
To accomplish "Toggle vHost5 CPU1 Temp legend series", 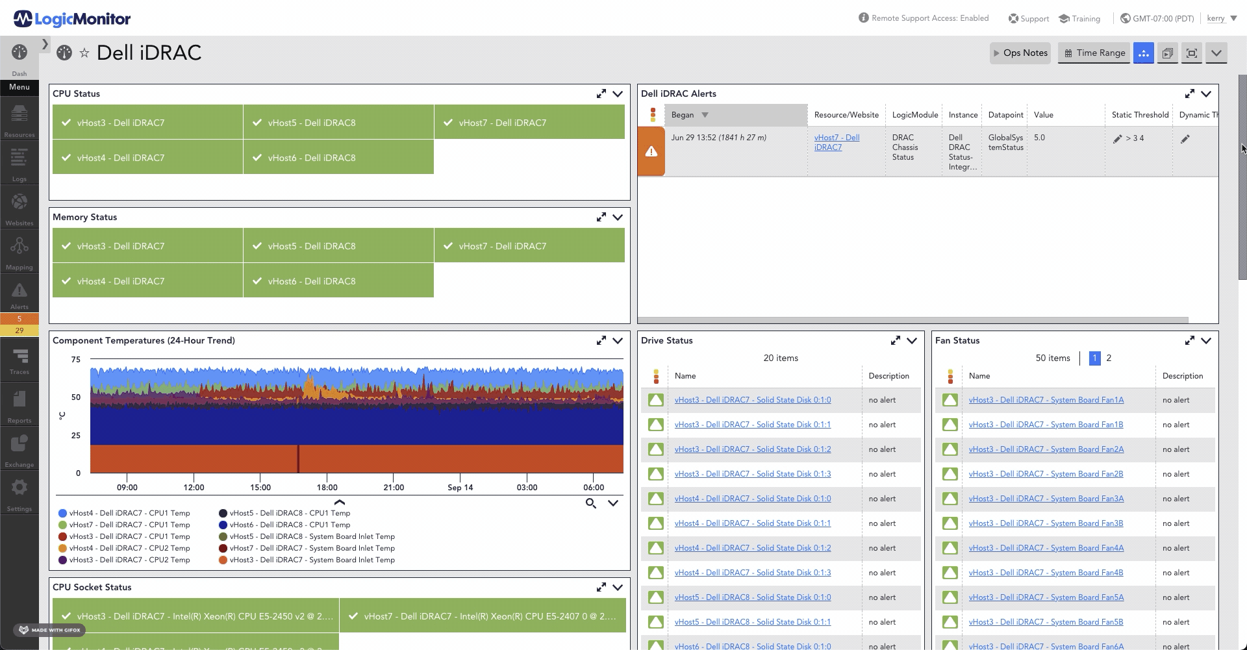I will (x=284, y=513).
